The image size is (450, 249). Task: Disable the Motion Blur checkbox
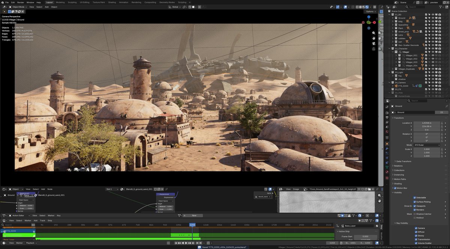point(395,188)
